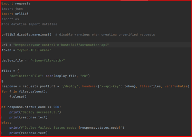Click the number 200 in the condition
The height and width of the screenshot is (137, 192).
click(56, 107)
